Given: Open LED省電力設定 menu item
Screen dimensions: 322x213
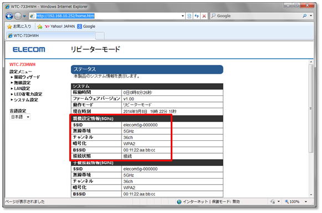Looking at the screenshot, I should pyautogui.click(x=28, y=94).
